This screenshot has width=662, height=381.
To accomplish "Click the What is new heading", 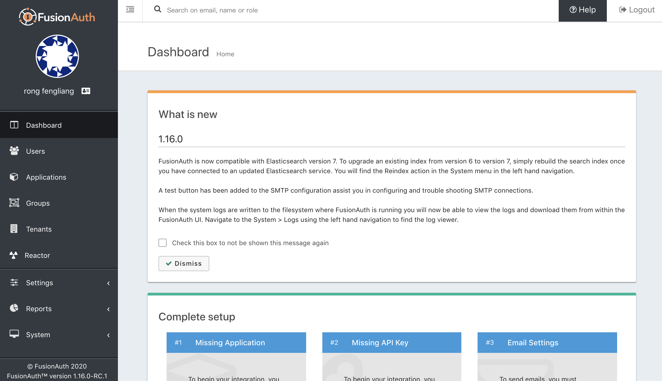I will pyautogui.click(x=188, y=114).
